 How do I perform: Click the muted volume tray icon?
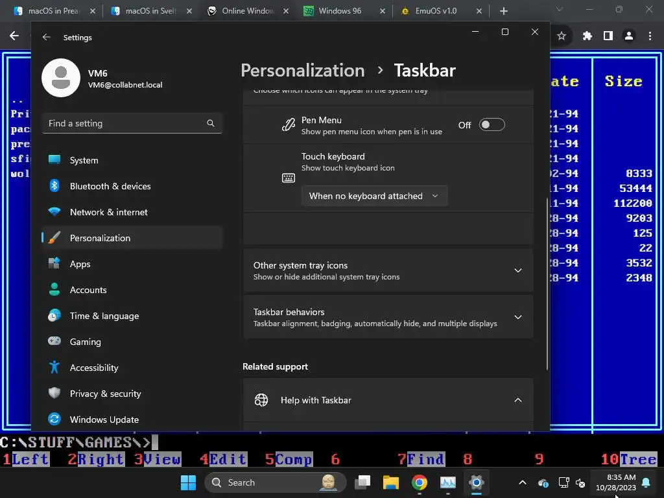pyautogui.click(x=580, y=482)
